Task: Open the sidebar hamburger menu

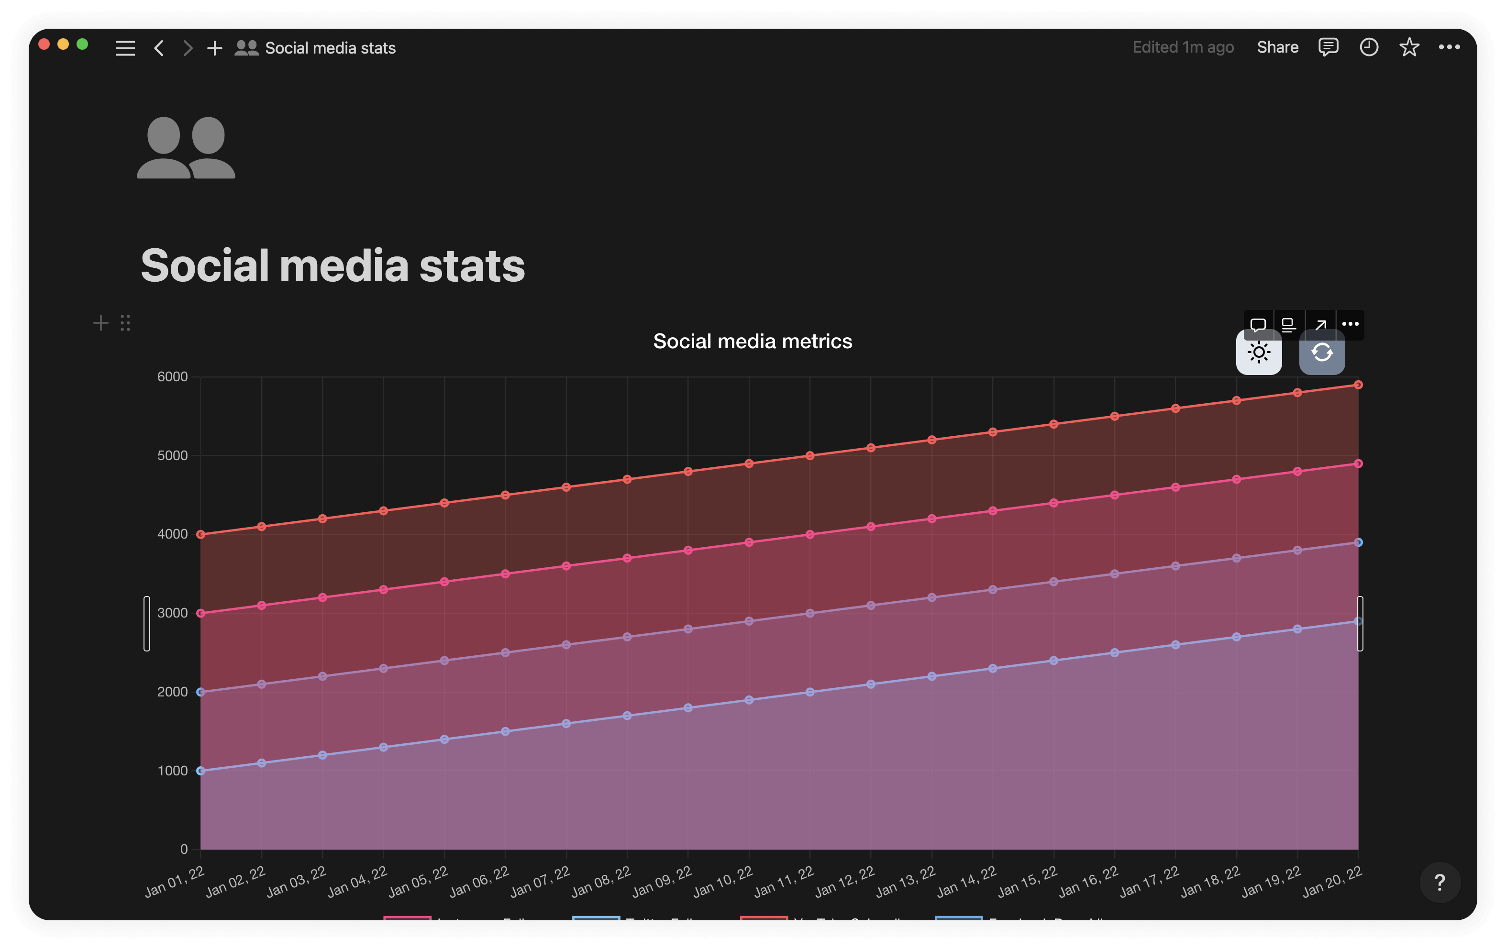Action: tap(125, 48)
